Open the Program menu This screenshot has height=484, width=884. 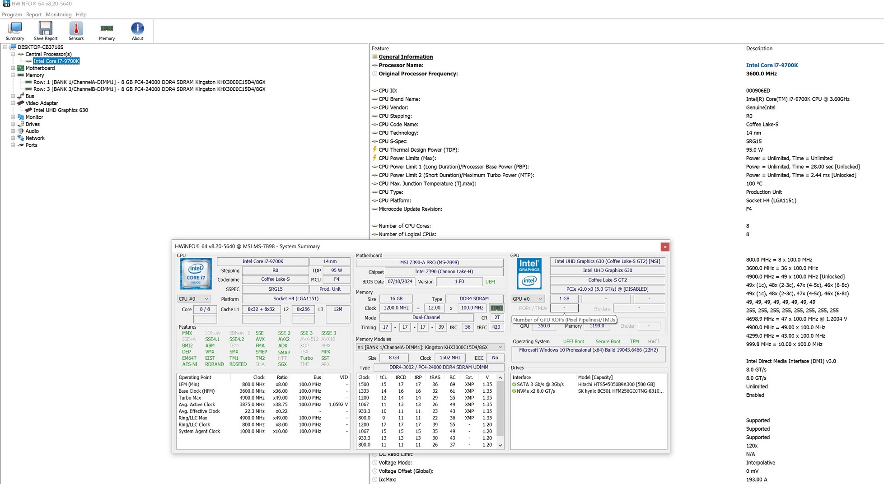tap(12, 14)
